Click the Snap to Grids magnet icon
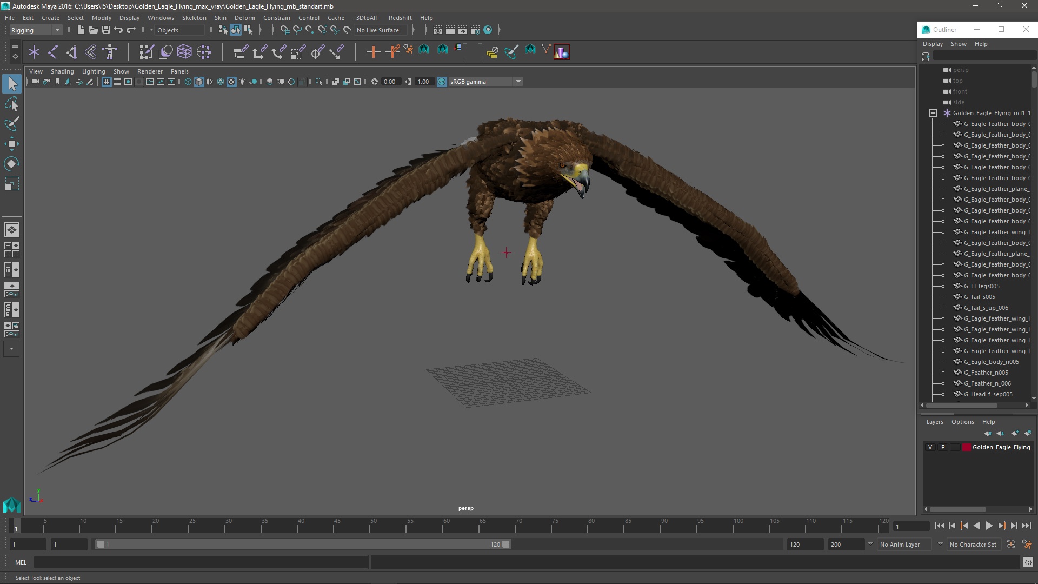This screenshot has height=584, width=1038. tap(284, 30)
